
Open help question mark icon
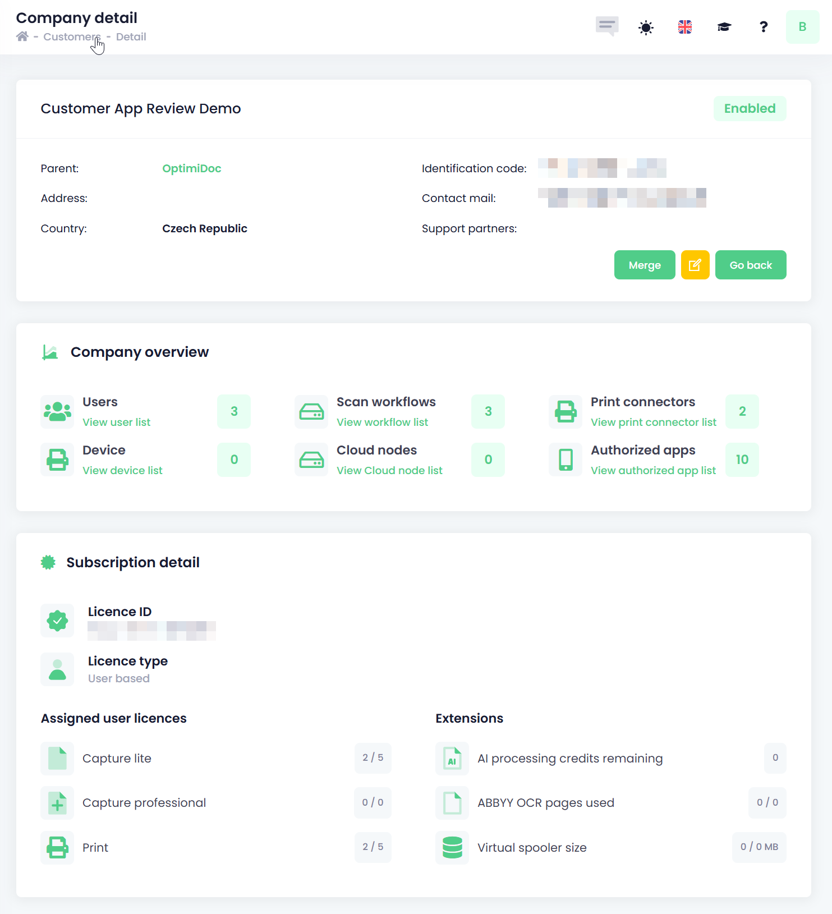pyautogui.click(x=763, y=27)
